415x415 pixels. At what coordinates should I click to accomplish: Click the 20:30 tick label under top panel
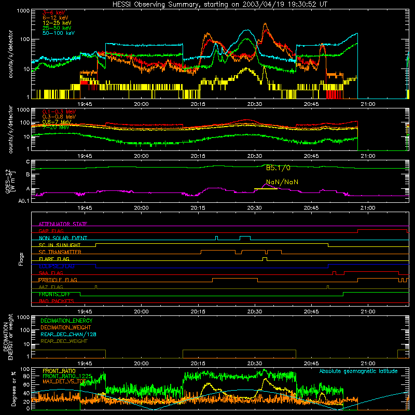(255, 104)
